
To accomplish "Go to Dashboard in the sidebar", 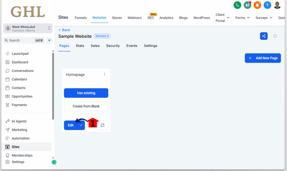I will point(20,62).
